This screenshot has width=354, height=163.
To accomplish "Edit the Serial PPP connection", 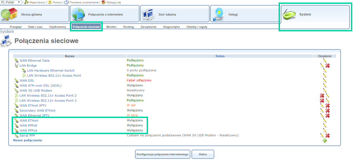I will pos(322,136).
